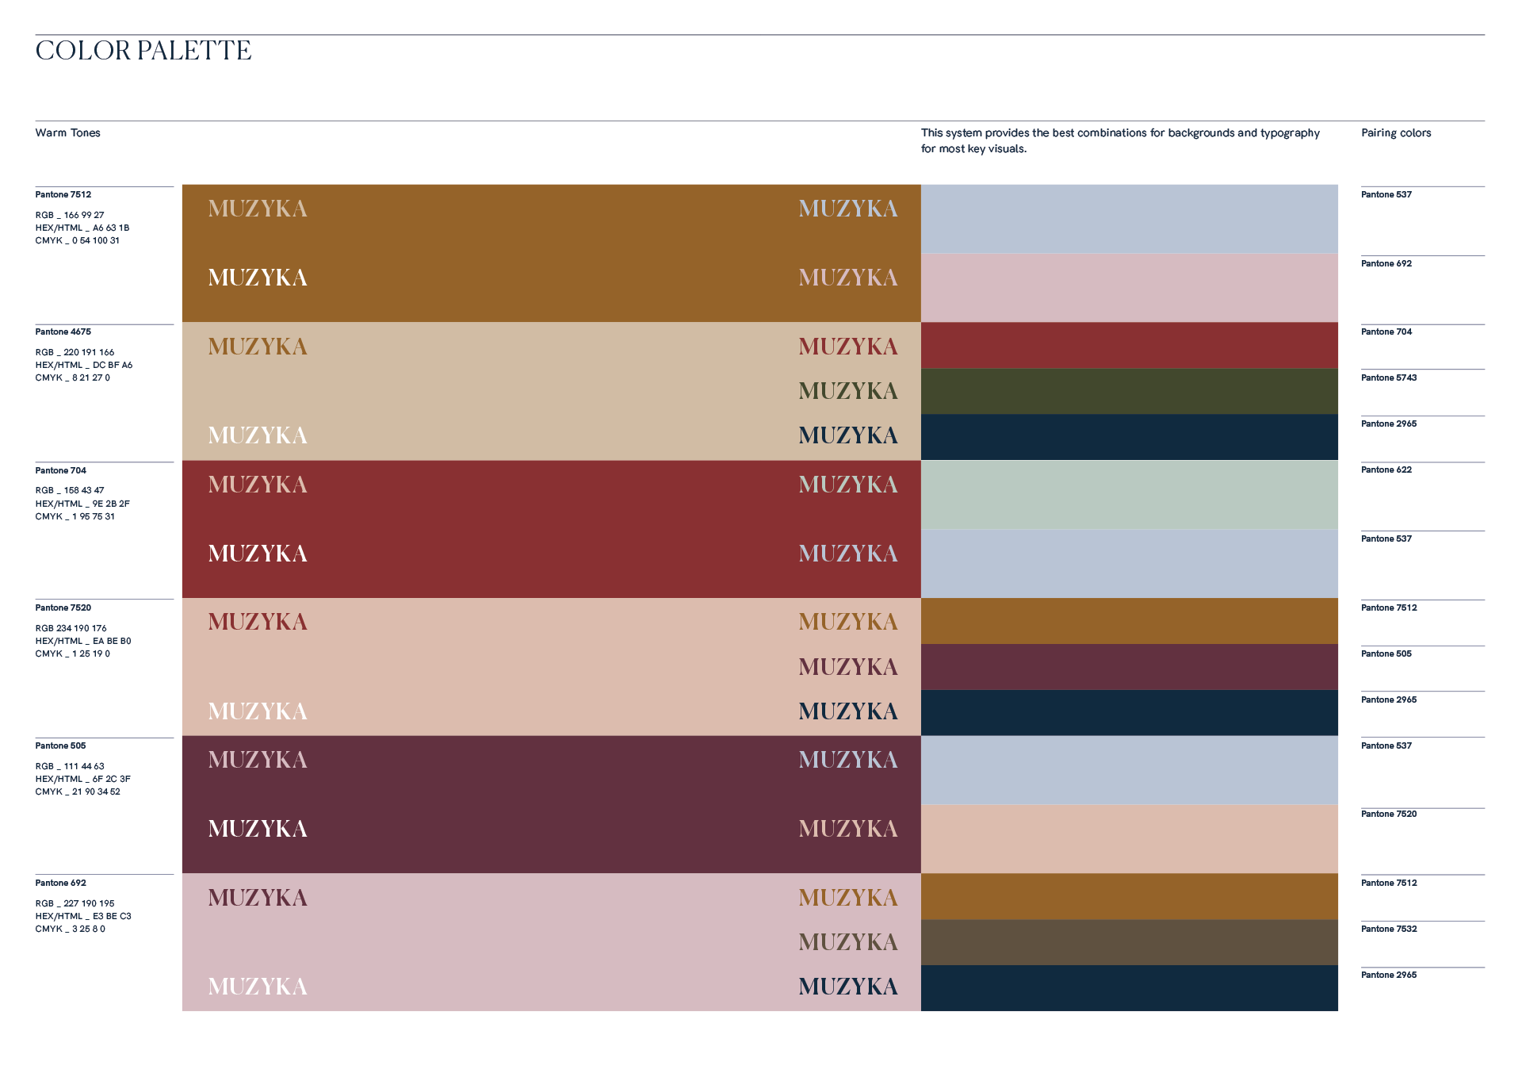
Task: Click the 'HEX/HTML _ E3 BE C3' value
Action: pos(83,916)
